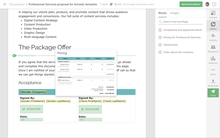Screen dimensions: 220x138
Task: Click the pricing tag icon
Action: click(111, 4)
